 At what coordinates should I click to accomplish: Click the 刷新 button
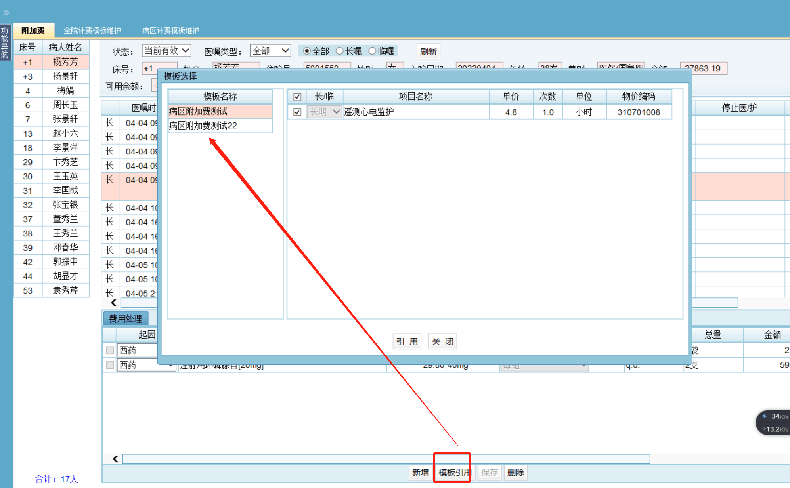pos(428,51)
